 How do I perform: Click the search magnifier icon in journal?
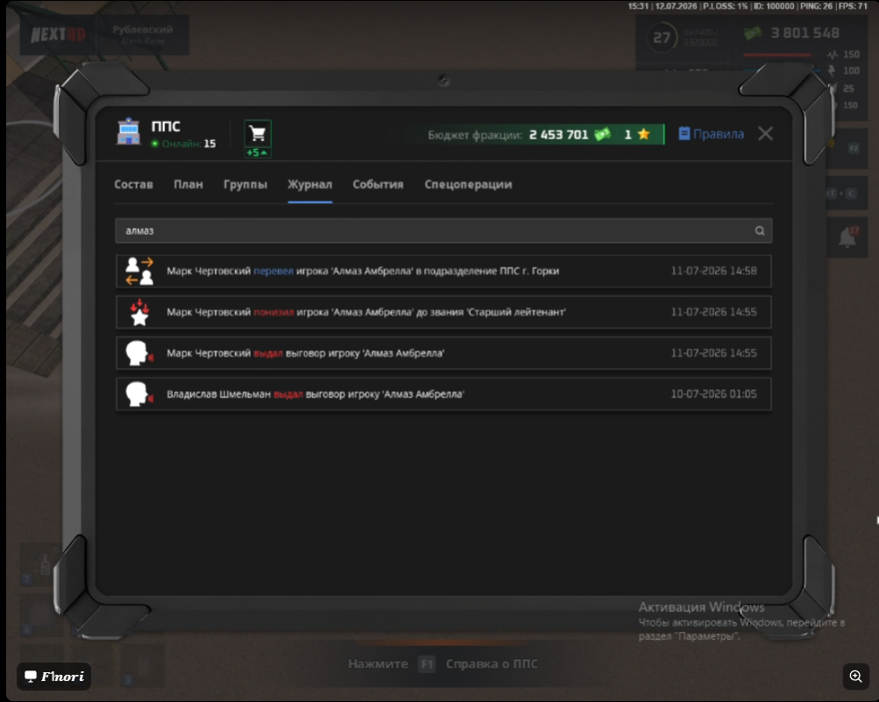[760, 230]
